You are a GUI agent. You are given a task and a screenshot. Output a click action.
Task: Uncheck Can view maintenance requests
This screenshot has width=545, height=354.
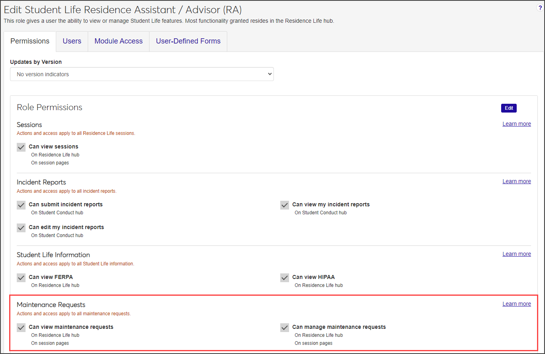pyautogui.click(x=22, y=327)
